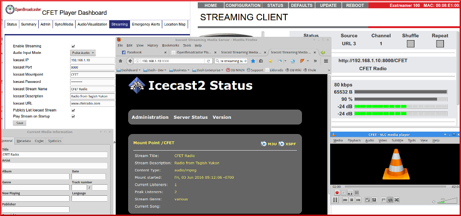Screen dimensions: 461x216
Task: Open Location Map dashboard tab
Action: (x=175, y=24)
